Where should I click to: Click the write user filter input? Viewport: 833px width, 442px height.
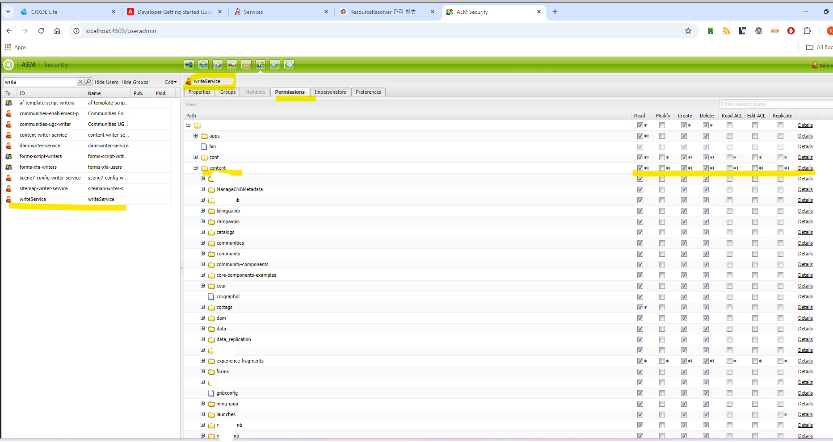(40, 82)
